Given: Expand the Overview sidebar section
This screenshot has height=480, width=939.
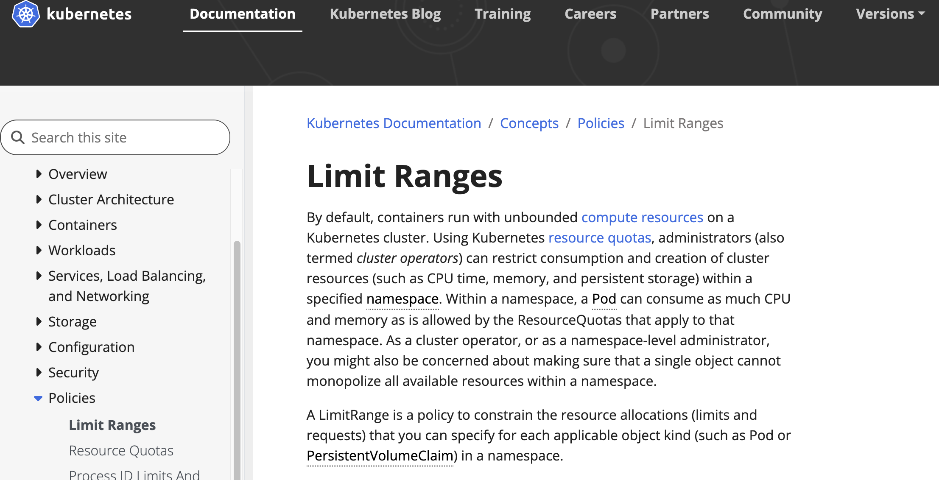Looking at the screenshot, I should pyautogui.click(x=39, y=174).
